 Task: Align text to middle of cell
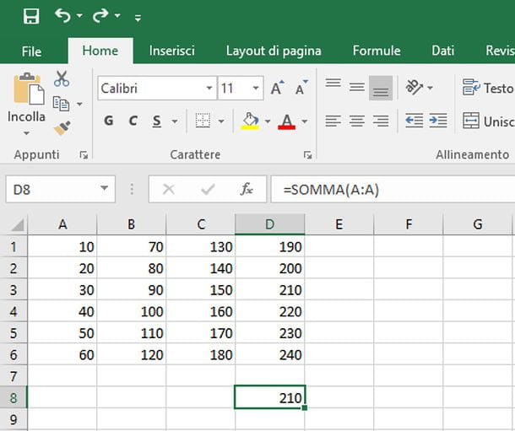pos(356,87)
